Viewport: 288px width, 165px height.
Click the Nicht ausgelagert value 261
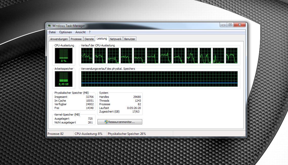[x=90, y=122]
